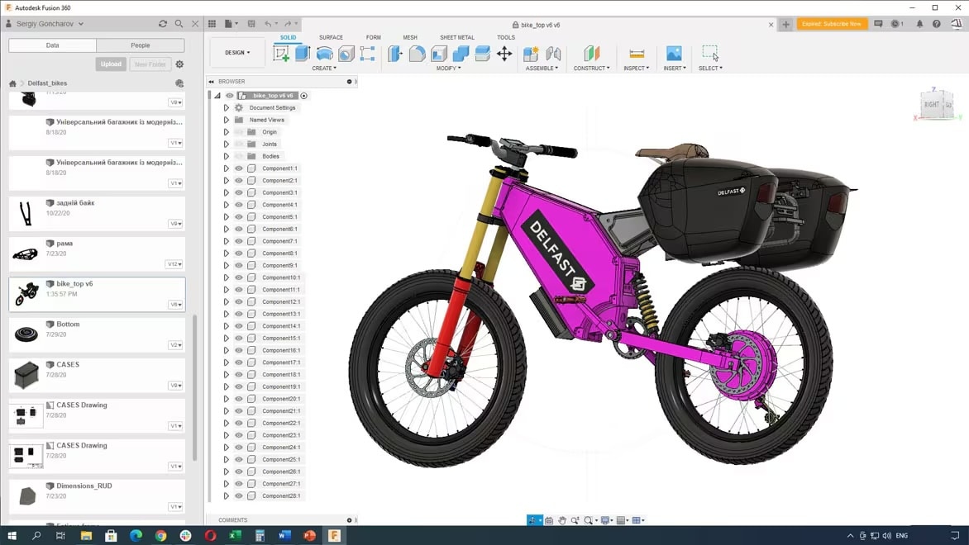This screenshot has height=545, width=969.
Task: Click the Move/Copy icon on the toolbar
Action: pos(503,53)
